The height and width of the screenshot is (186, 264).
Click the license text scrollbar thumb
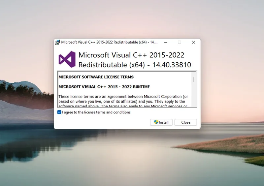194,79
